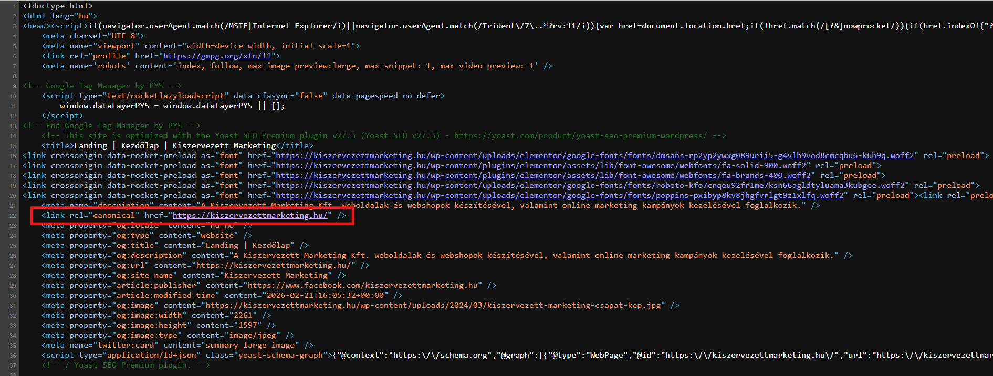Click the "og:image:height" property value
The height and width of the screenshot is (376, 993).
pyautogui.click(x=151, y=325)
